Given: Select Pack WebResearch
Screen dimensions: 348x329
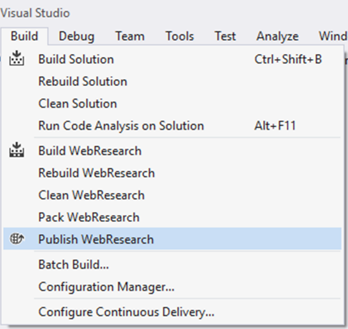Looking at the screenshot, I should point(172,217).
